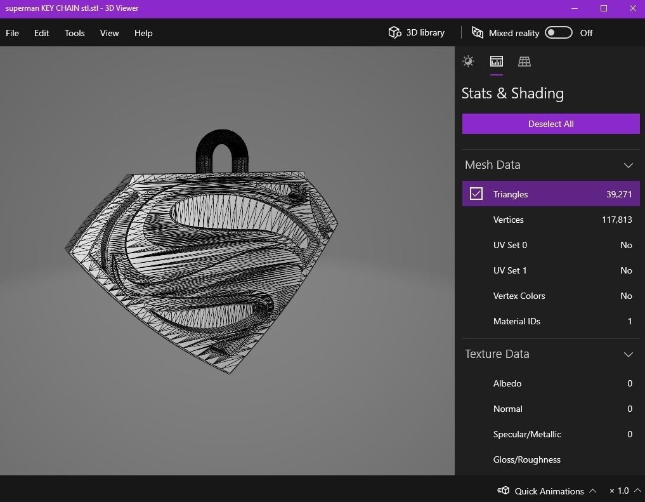Viewport: 645px width, 502px height.
Task: Select the Specular/Metallic row
Action: [x=551, y=434]
